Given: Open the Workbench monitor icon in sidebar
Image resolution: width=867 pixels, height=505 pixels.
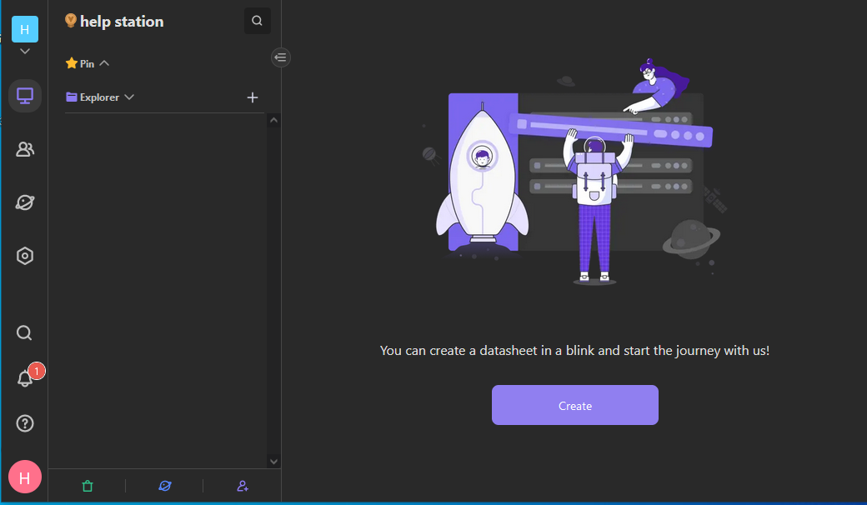Looking at the screenshot, I should coord(25,97).
